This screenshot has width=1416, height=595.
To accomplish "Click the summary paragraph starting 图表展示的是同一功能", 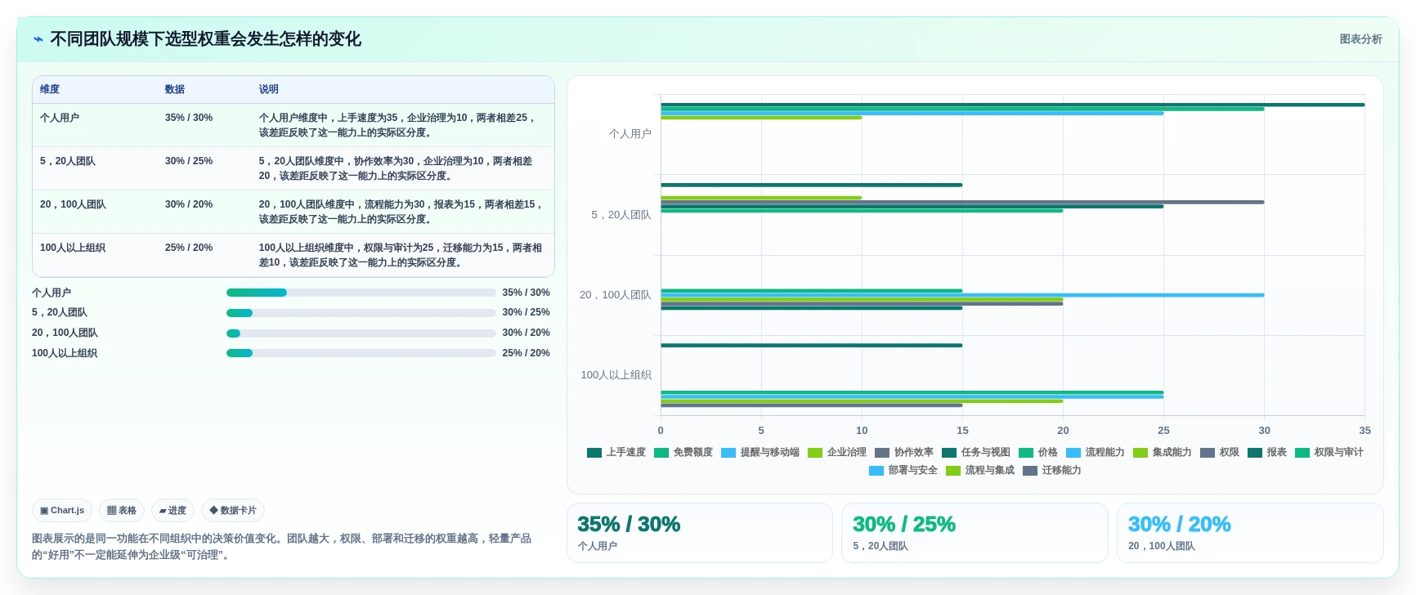I will (281, 547).
